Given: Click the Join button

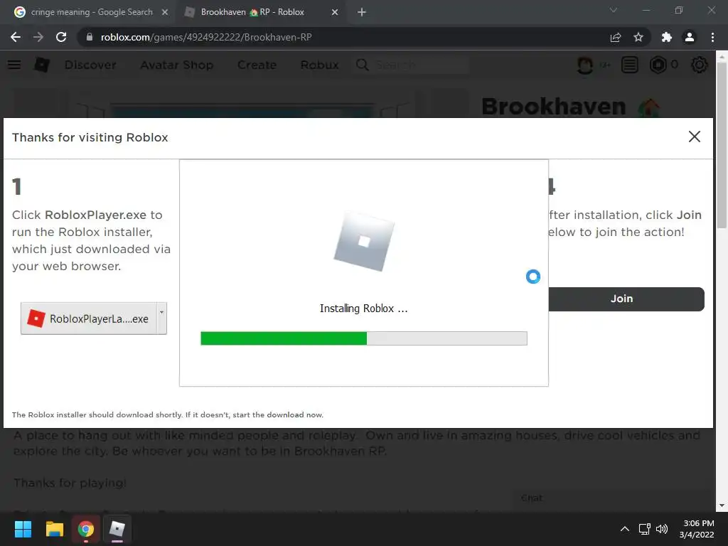Looking at the screenshot, I should pyautogui.click(x=626, y=299).
